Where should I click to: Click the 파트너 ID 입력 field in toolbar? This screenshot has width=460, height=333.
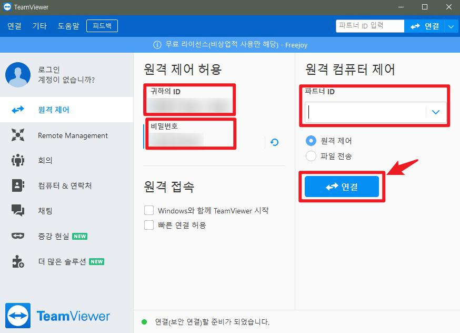click(x=370, y=26)
